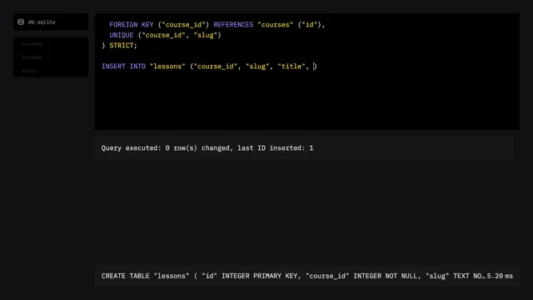Click "slug" column in INSERT statement
This screenshot has height=300, width=533.
[257, 67]
